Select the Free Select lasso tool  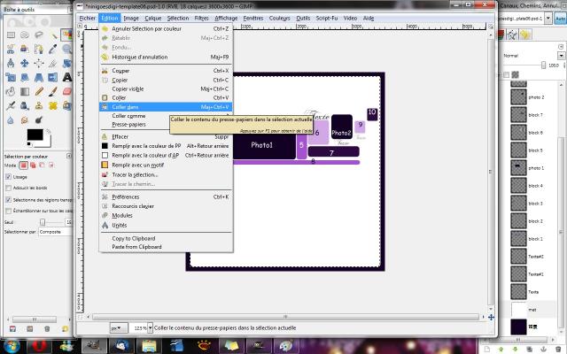39,35
